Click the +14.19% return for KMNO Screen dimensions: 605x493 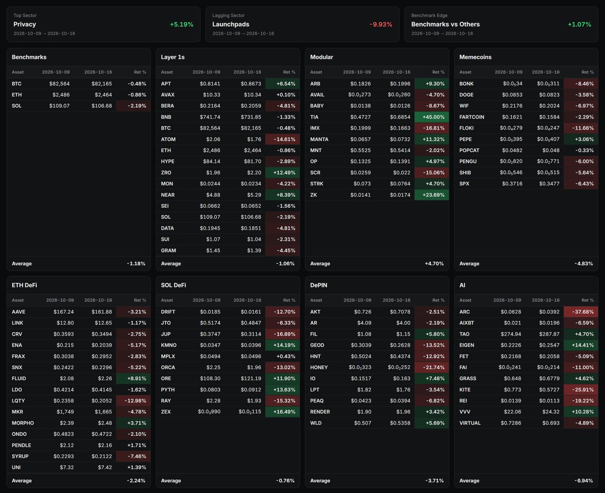click(282, 345)
